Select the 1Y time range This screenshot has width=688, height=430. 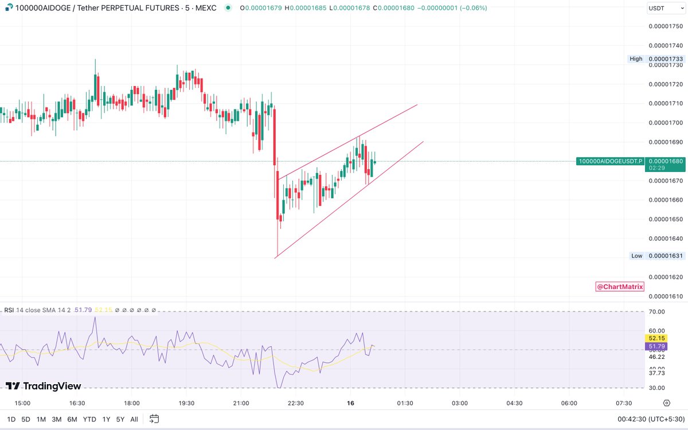click(106, 419)
